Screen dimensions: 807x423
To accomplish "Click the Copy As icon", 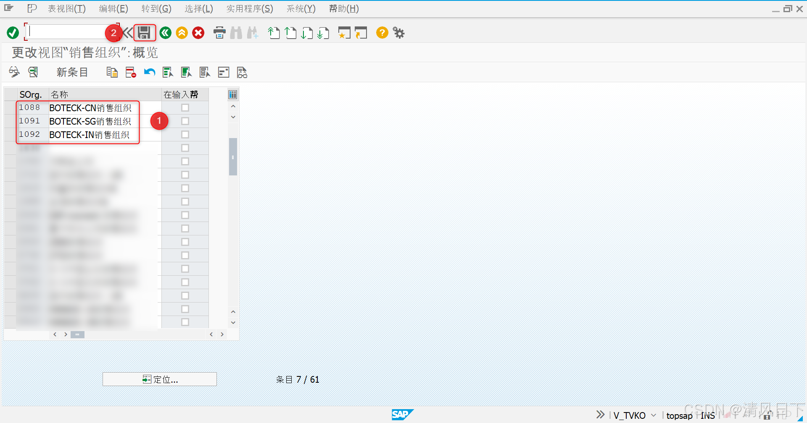I will pos(112,72).
